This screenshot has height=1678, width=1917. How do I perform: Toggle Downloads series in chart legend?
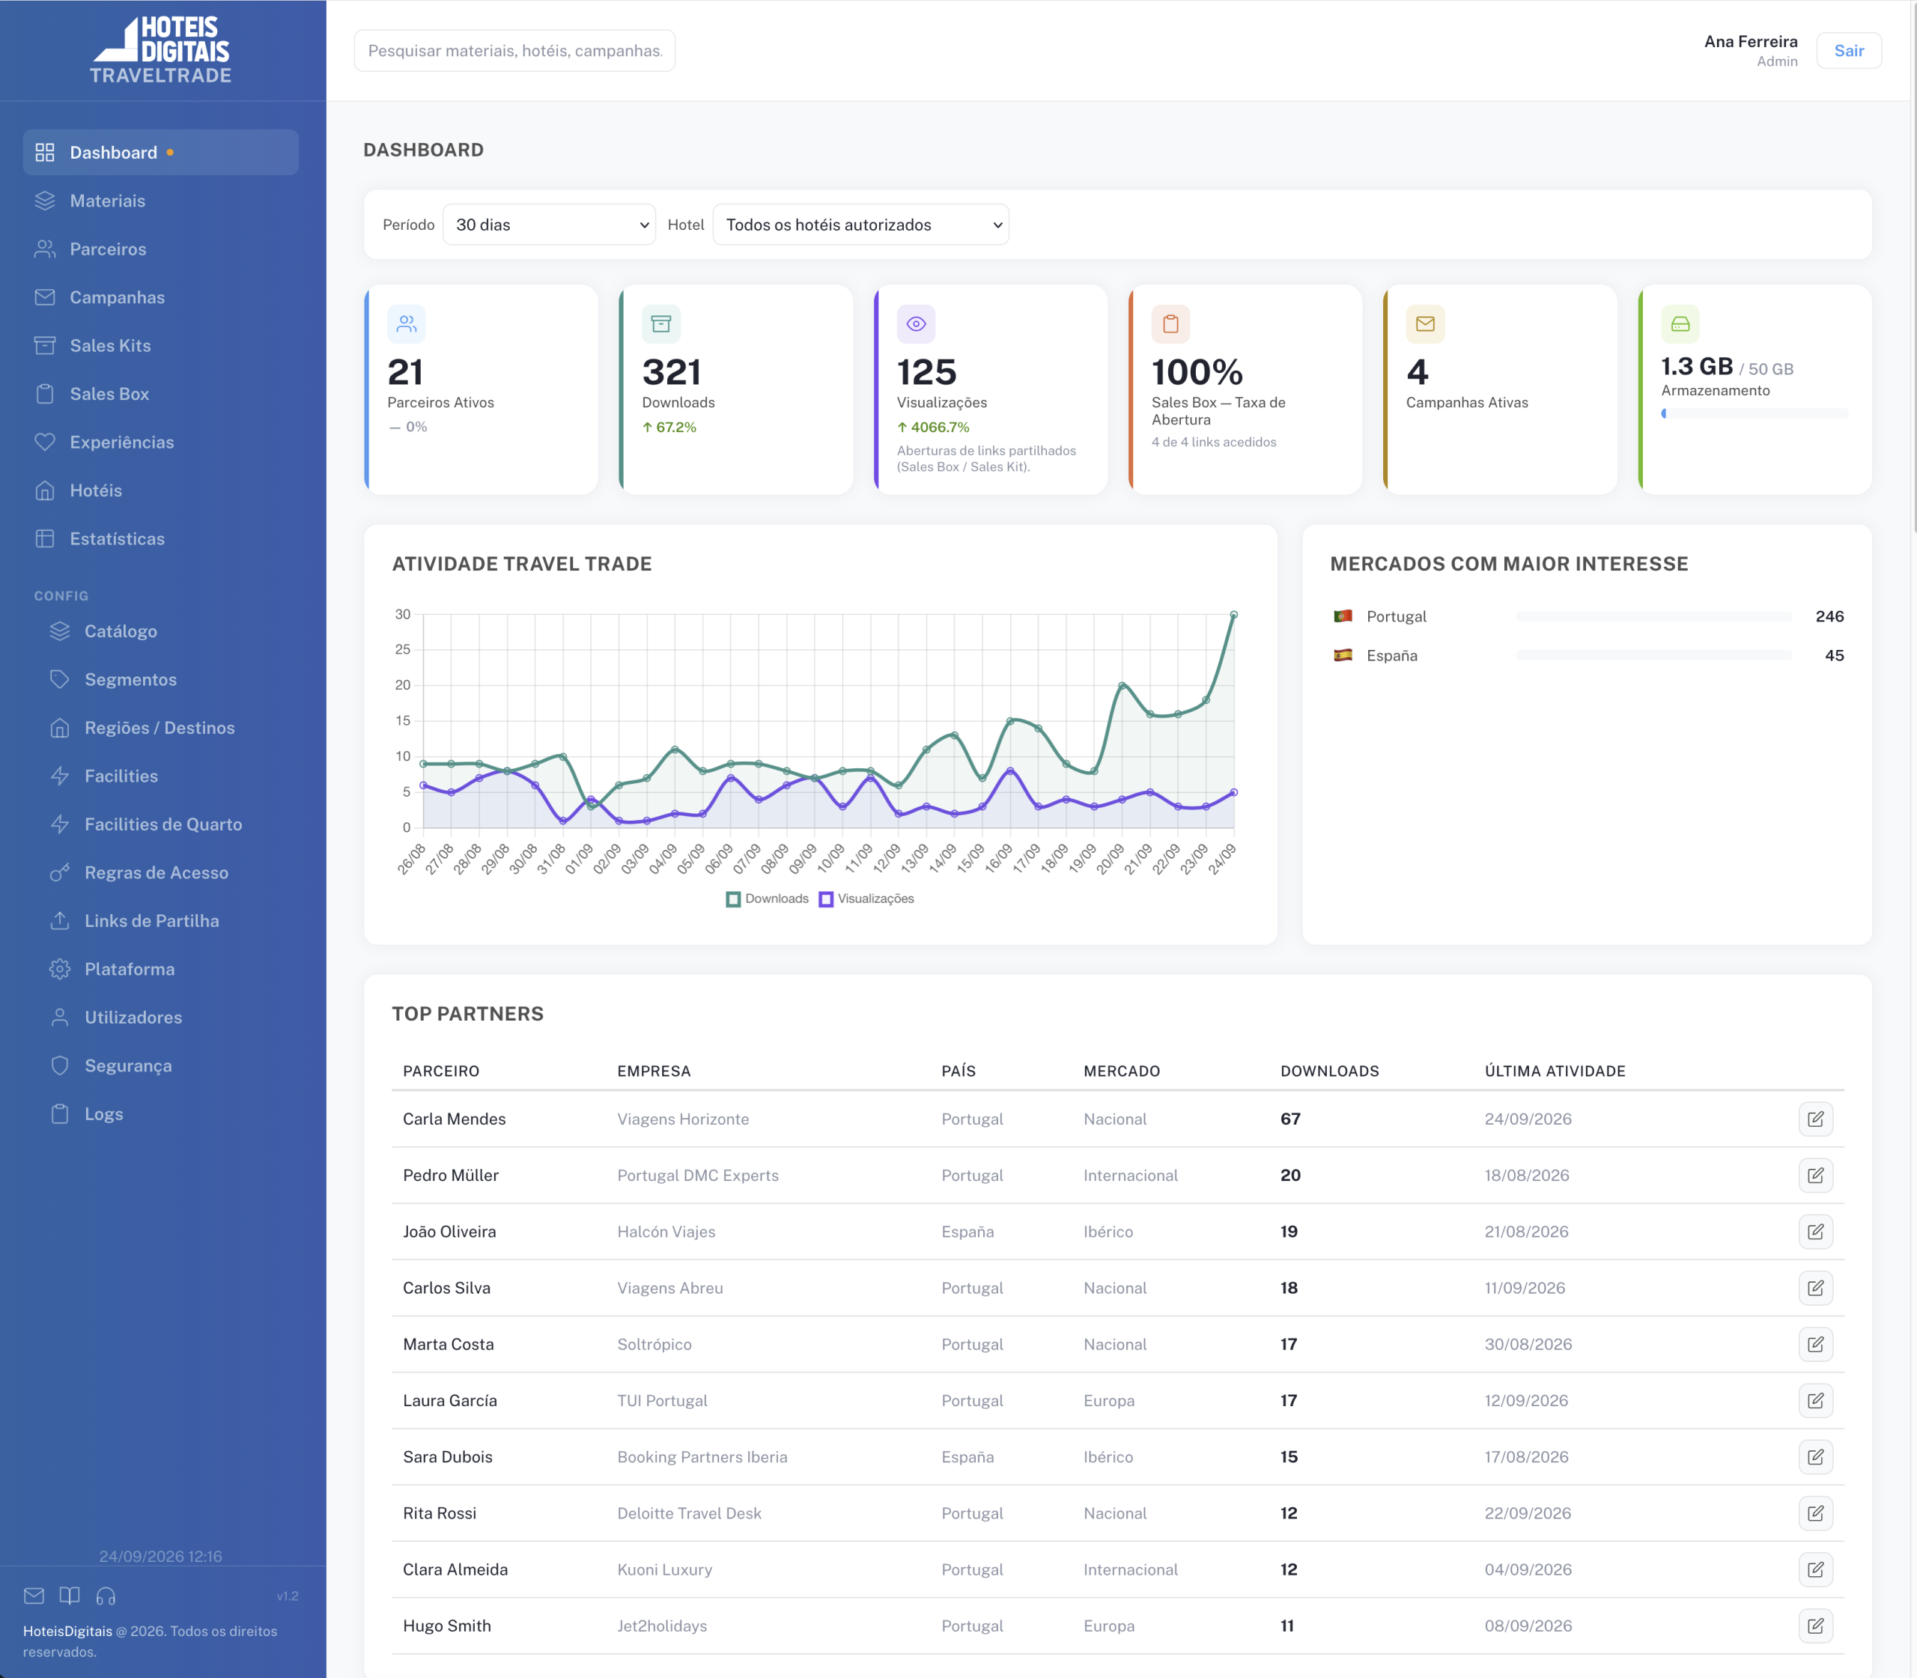click(767, 899)
